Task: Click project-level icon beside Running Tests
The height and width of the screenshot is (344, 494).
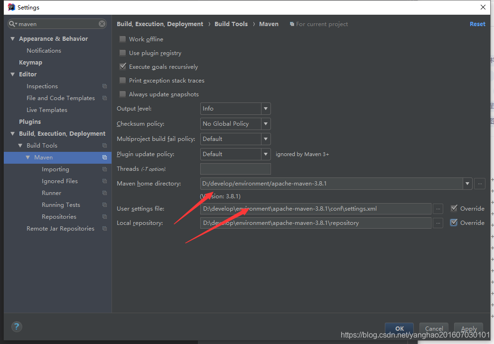Action: 104,205
